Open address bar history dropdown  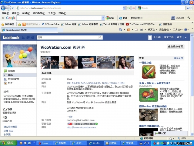point(124,8)
